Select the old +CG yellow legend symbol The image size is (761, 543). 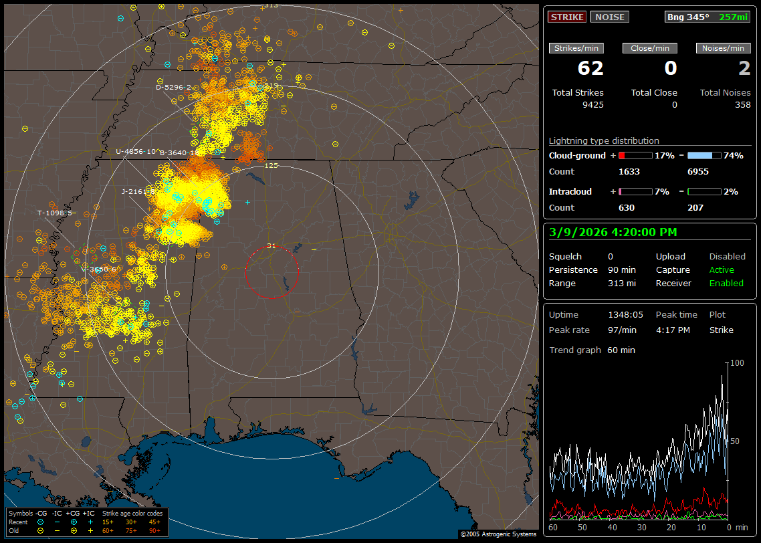[x=74, y=530]
